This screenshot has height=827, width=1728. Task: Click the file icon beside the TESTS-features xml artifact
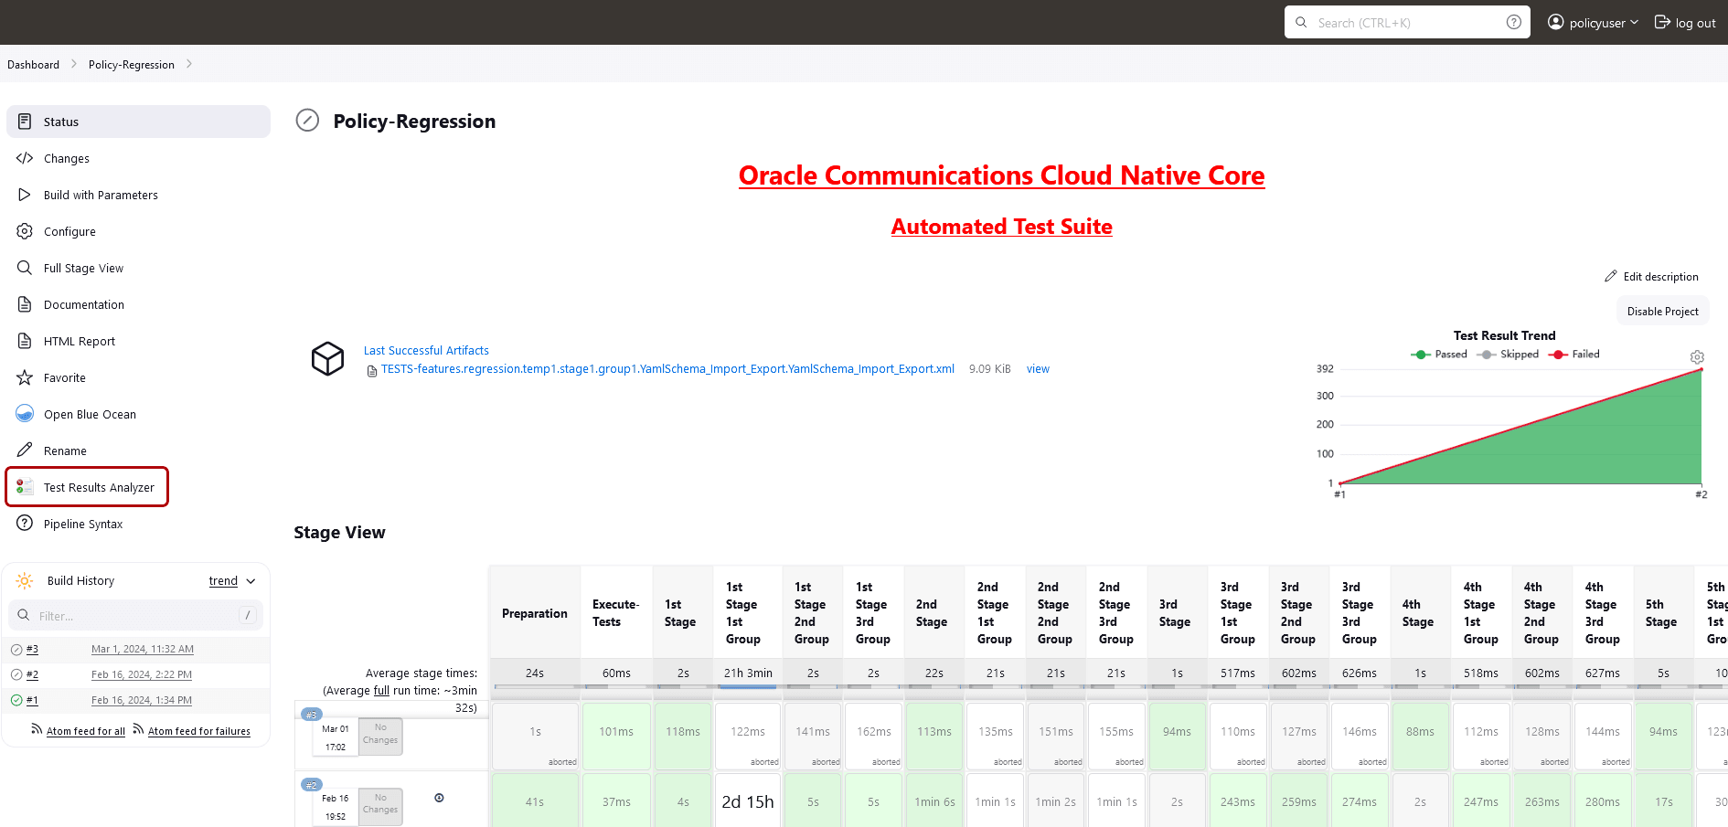(x=372, y=370)
